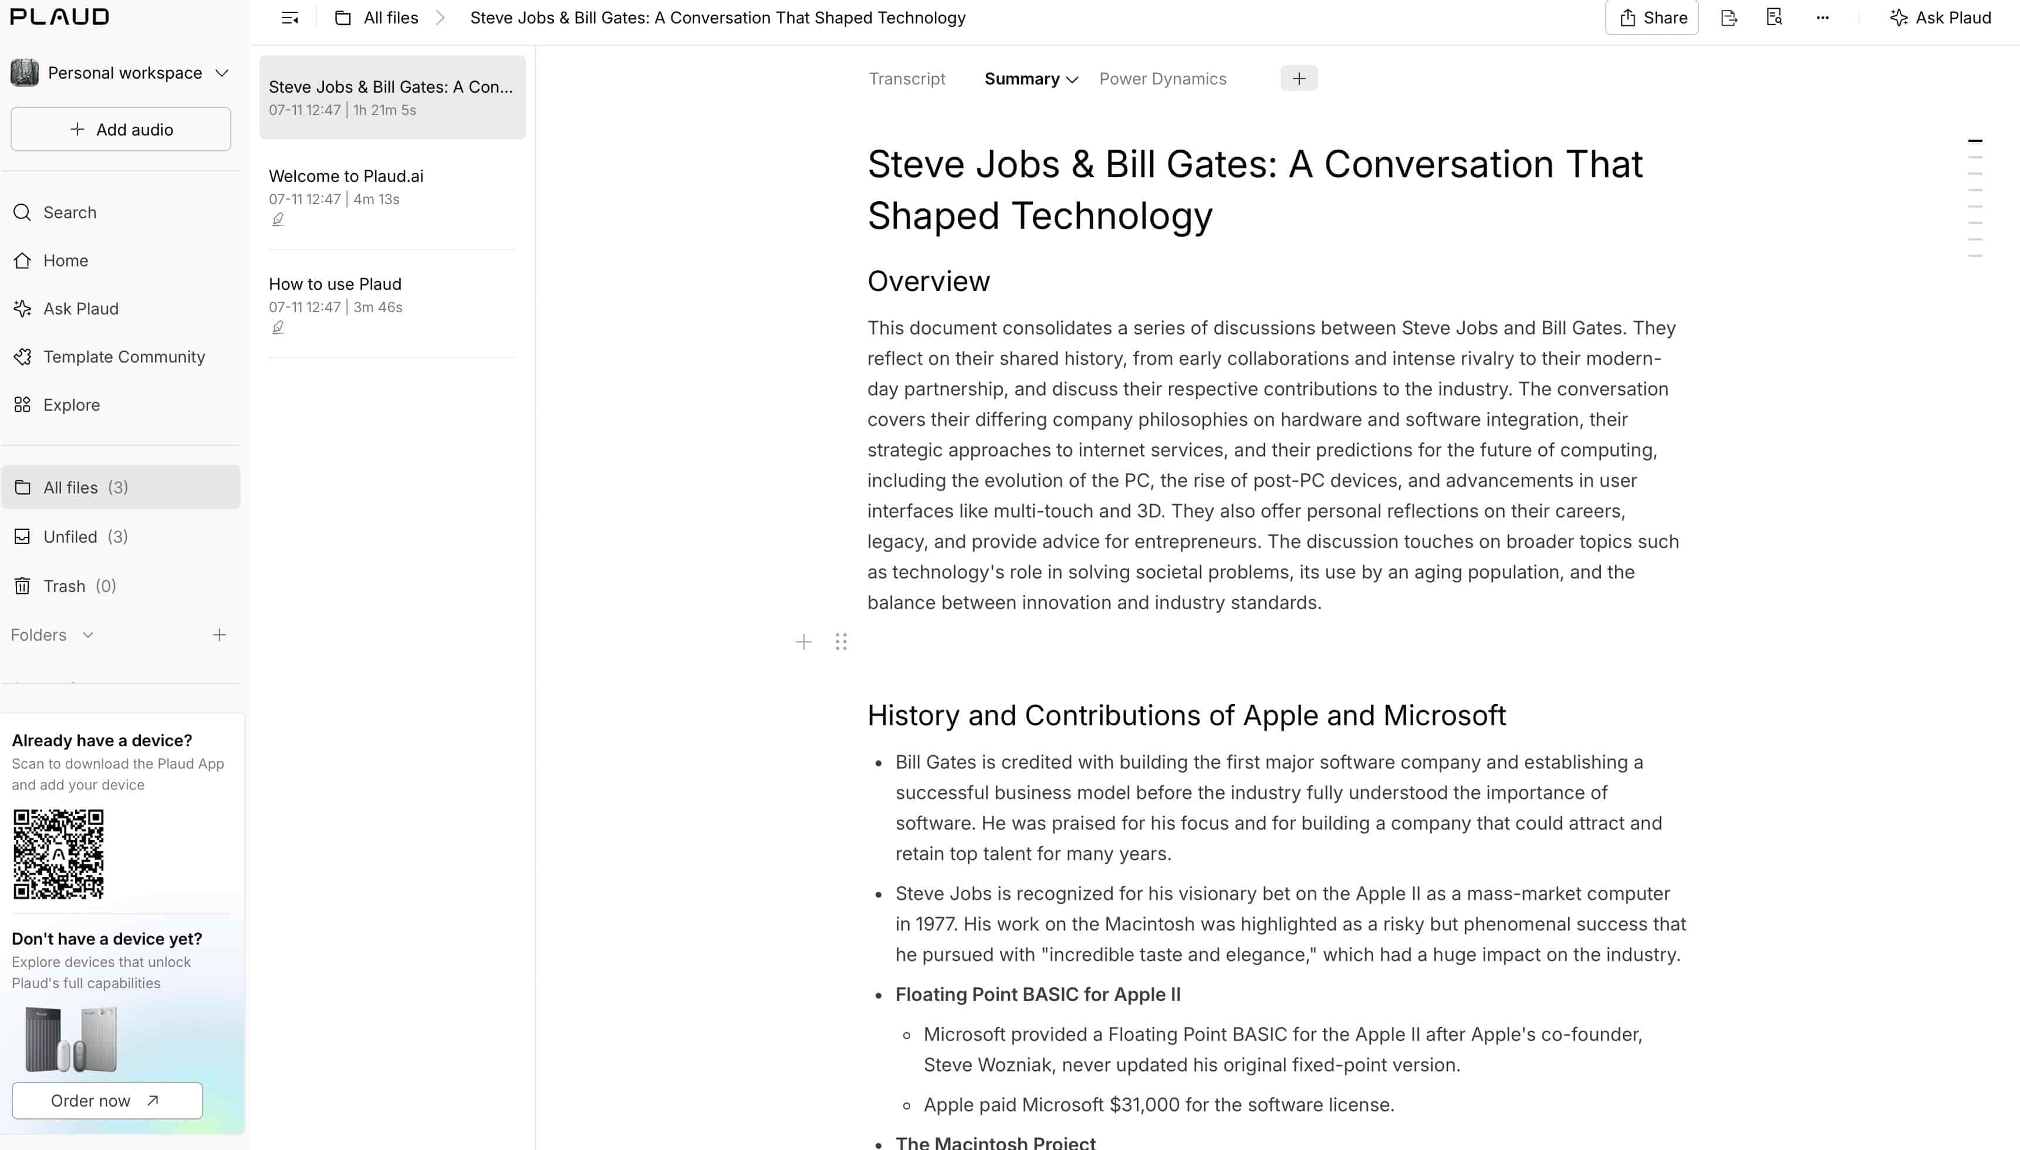The width and height of the screenshot is (2020, 1150).
Task: Click the document title heading
Action: click(x=1255, y=190)
